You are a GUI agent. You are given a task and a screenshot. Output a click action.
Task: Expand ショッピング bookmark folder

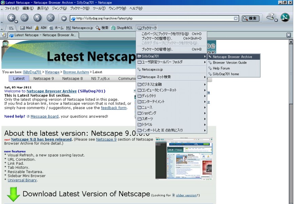tap(171, 113)
